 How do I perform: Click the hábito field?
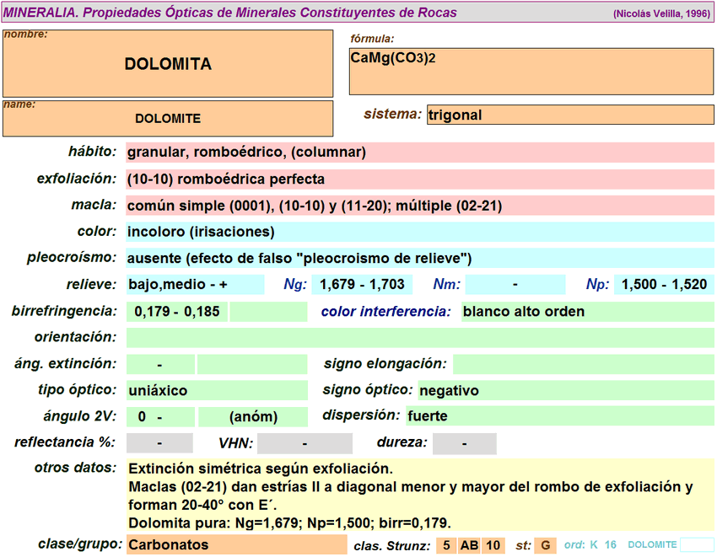coord(420,153)
